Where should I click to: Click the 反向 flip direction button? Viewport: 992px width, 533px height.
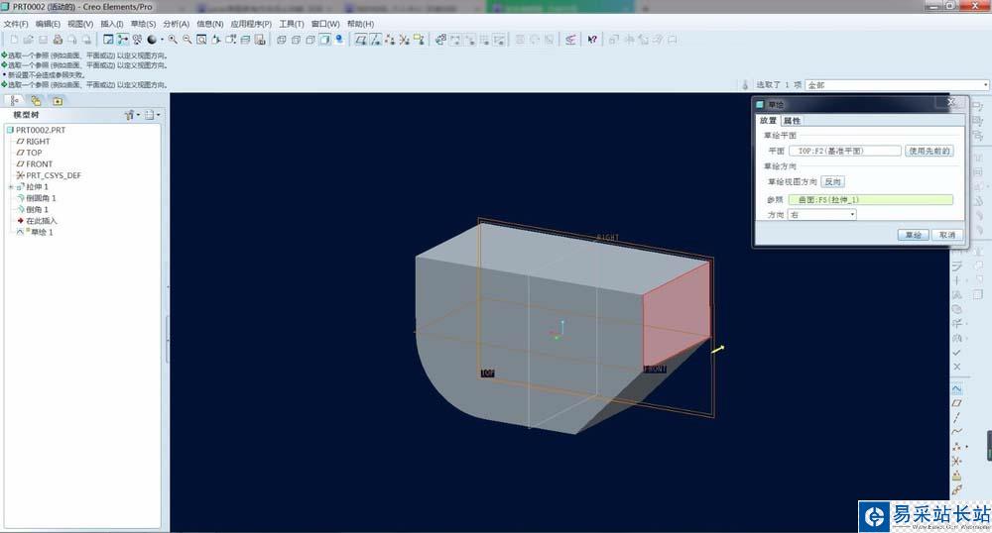(832, 182)
